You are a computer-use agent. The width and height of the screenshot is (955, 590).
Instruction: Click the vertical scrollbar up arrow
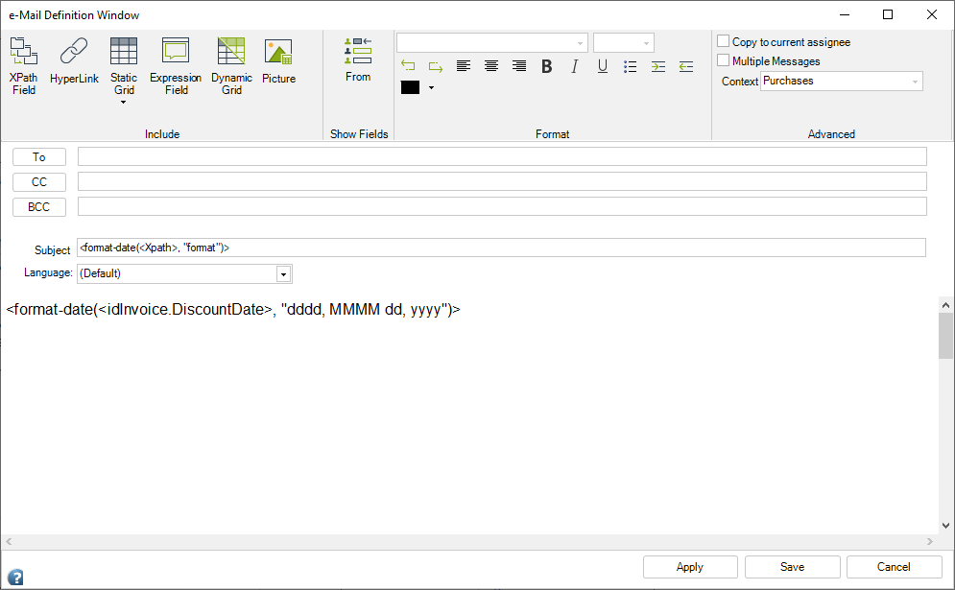(x=945, y=304)
